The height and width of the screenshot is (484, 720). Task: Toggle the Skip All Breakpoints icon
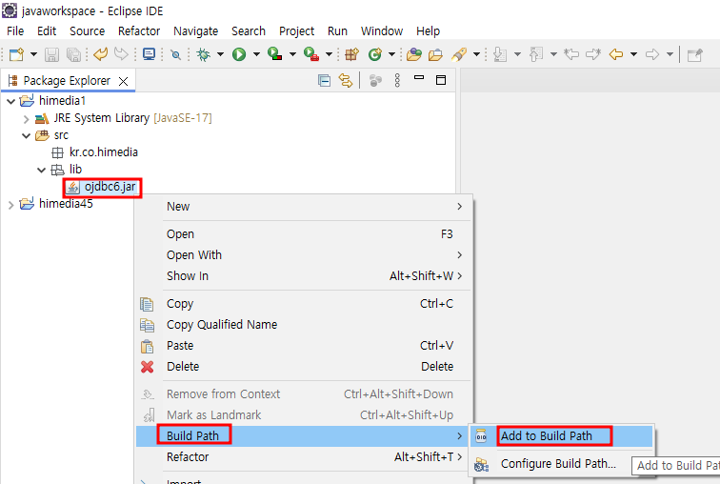click(175, 54)
